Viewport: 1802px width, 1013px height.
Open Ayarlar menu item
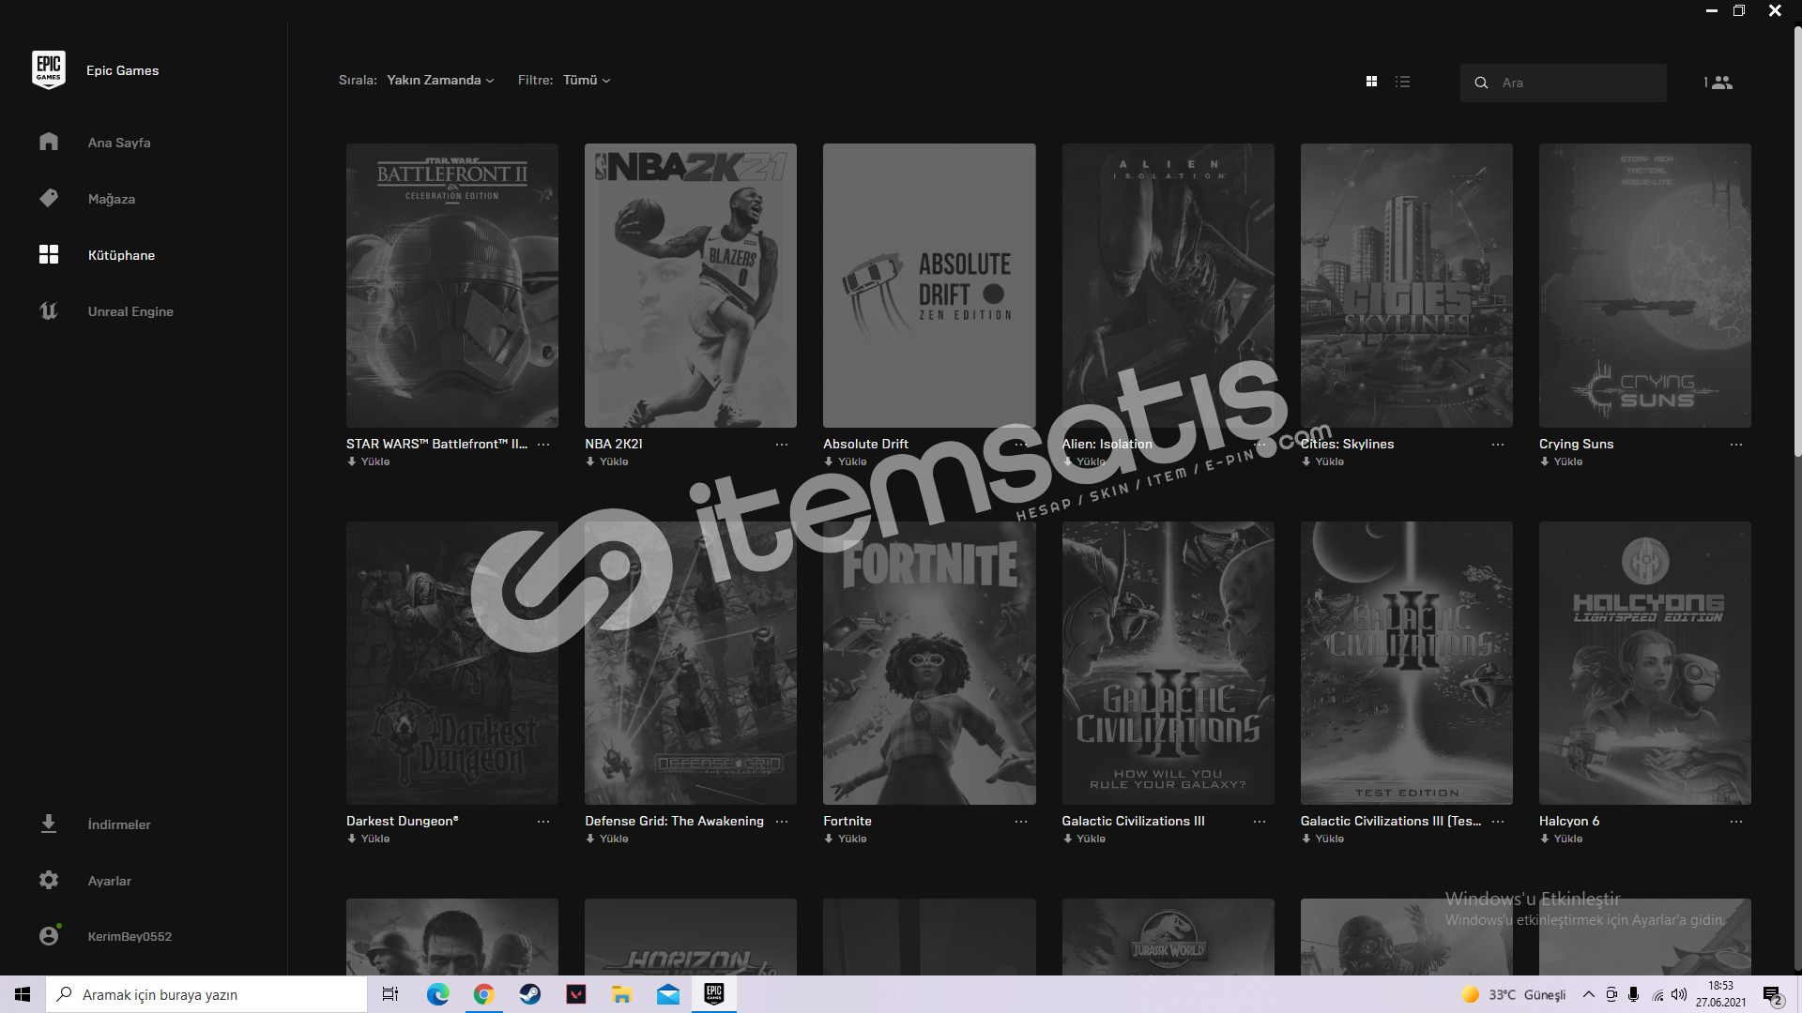pyautogui.click(x=110, y=881)
